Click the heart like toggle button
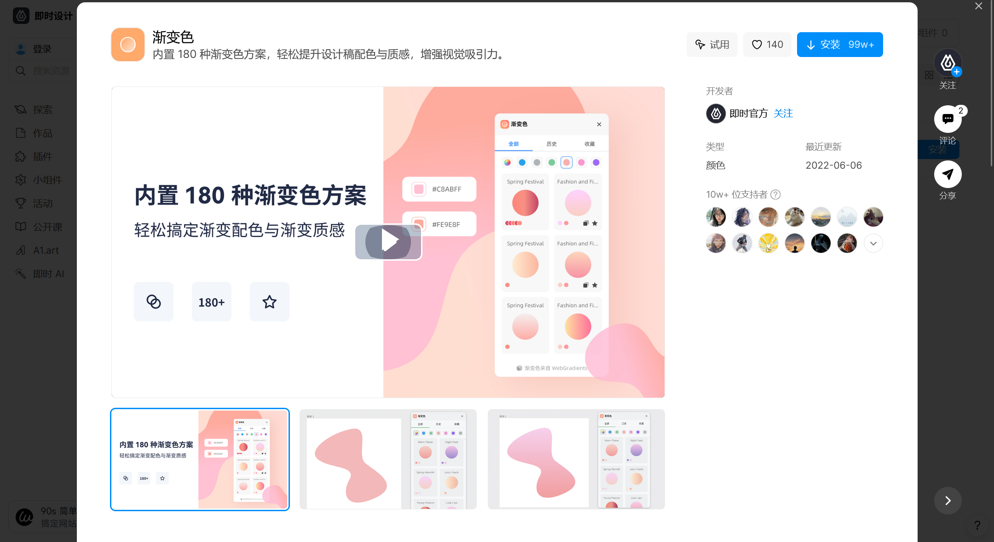The width and height of the screenshot is (994, 542). point(766,44)
